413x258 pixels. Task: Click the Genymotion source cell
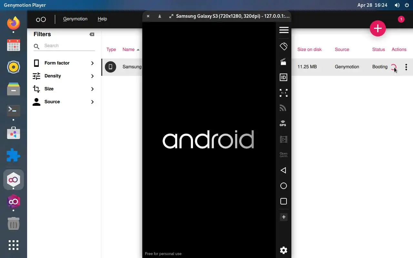[x=347, y=67]
